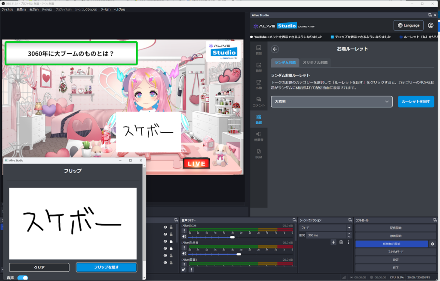Click the 期間 300 ms duration field
This screenshot has height=281, width=440.
pyautogui.click(x=327, y=235)
